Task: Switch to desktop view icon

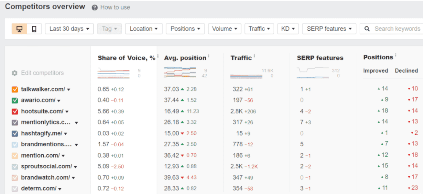Action: click(x=19, y=29)
